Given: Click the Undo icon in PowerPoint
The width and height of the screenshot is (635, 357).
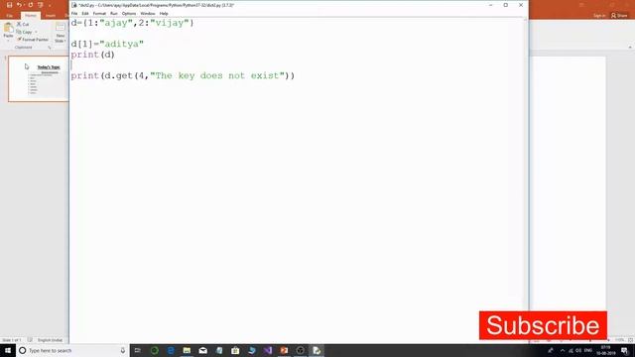Looking at the screenshot, I should [19, 5].
